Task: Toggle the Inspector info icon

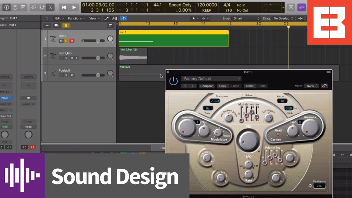Action: coord(6,7)
